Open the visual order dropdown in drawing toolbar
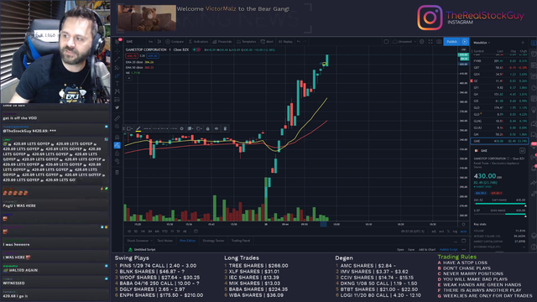537x302 pixels. (x=199, y=128)
